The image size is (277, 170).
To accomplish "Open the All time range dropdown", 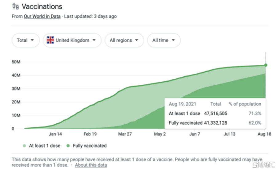I will [x=164, y=40].
